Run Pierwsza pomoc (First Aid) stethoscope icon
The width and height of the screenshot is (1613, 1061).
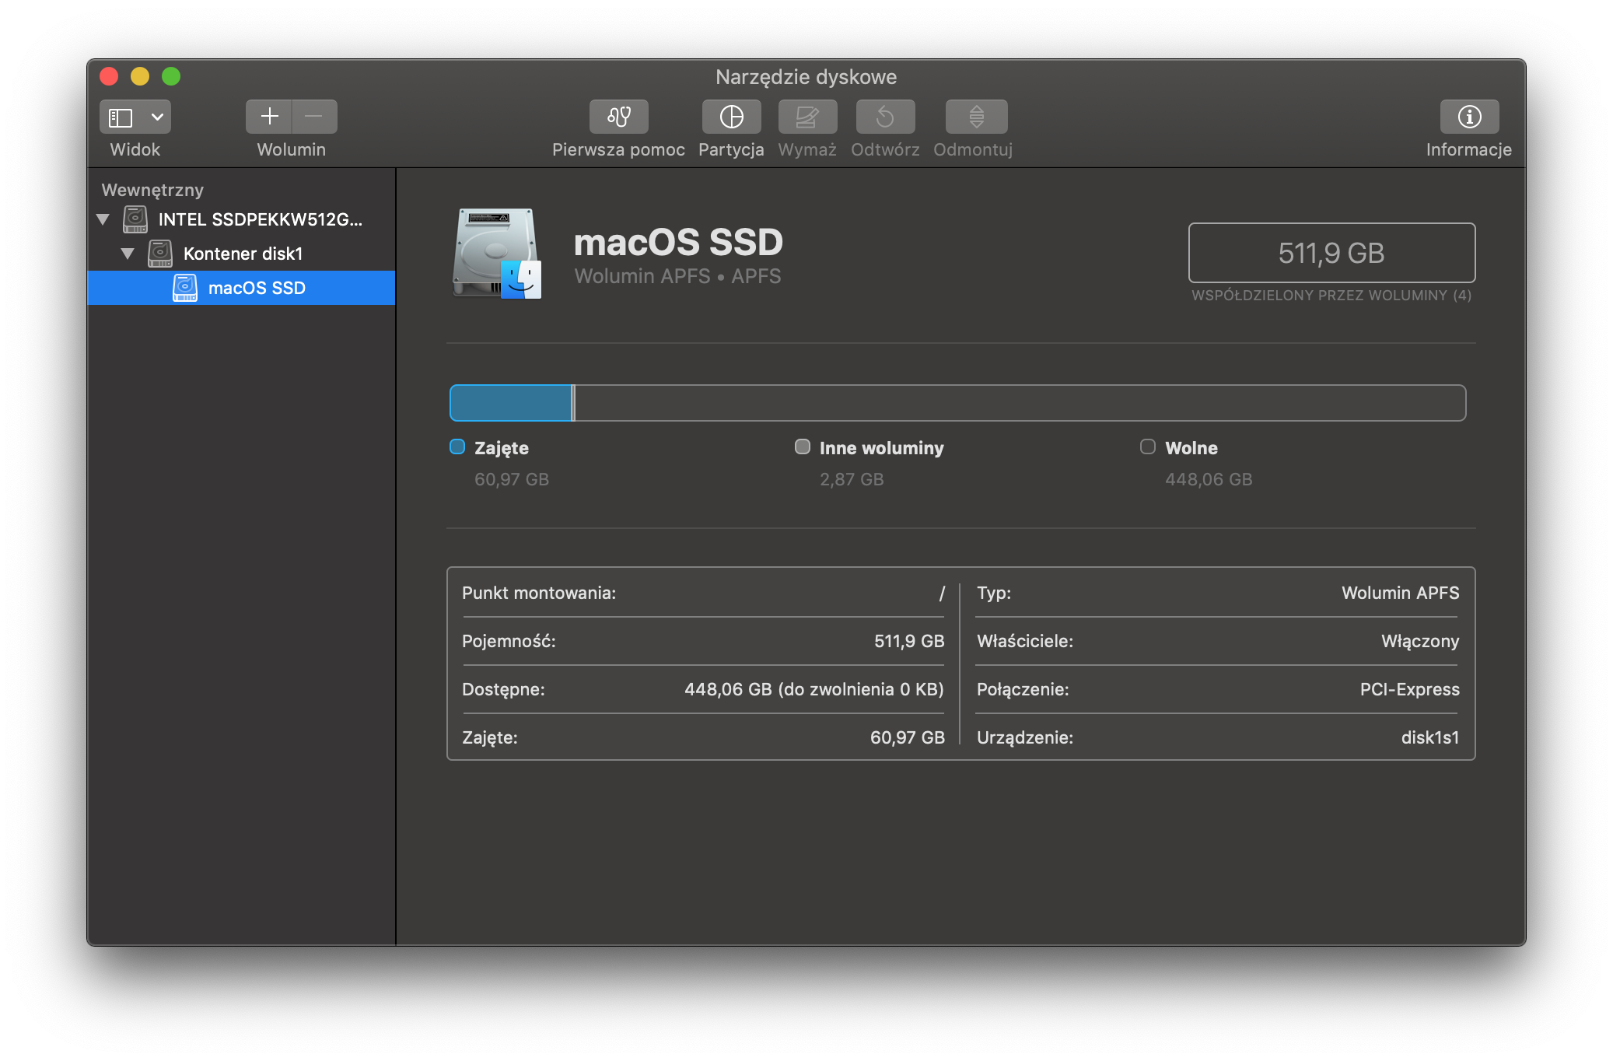pos(619,117)
